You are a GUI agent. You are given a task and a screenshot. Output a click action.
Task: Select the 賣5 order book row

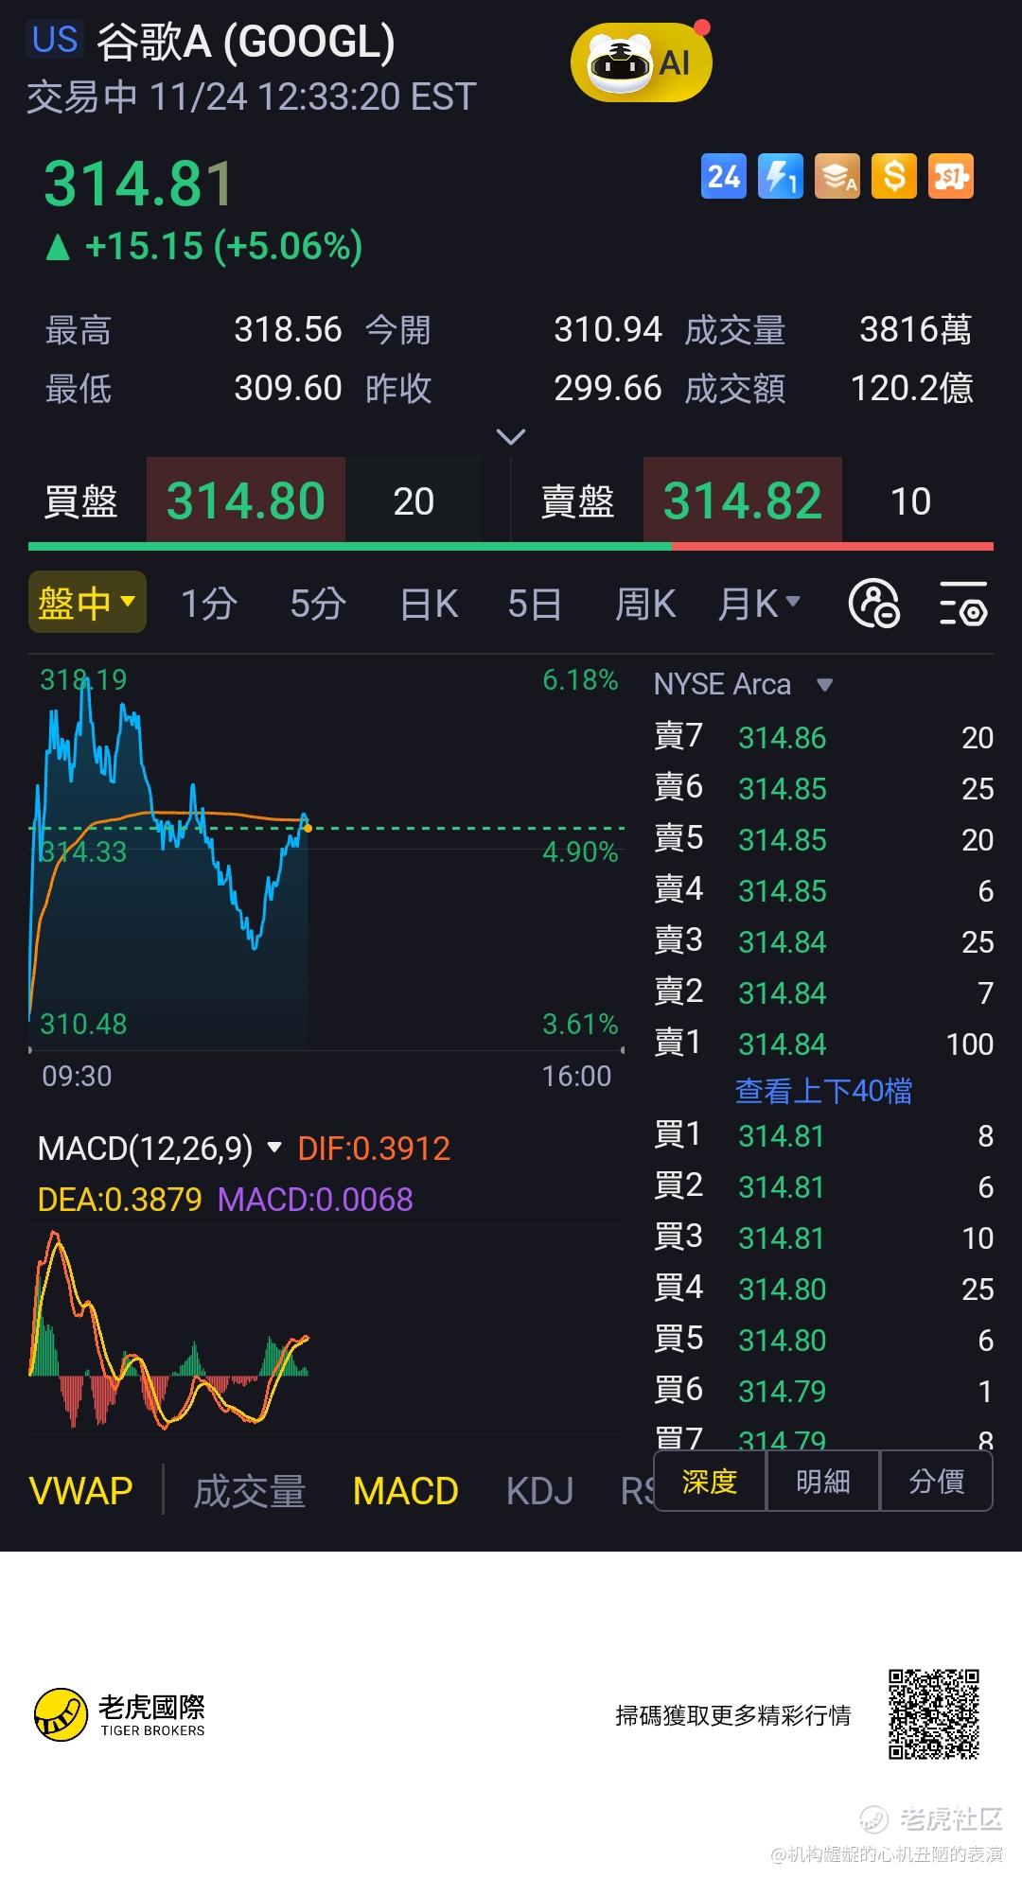click(x=823, y=839)
